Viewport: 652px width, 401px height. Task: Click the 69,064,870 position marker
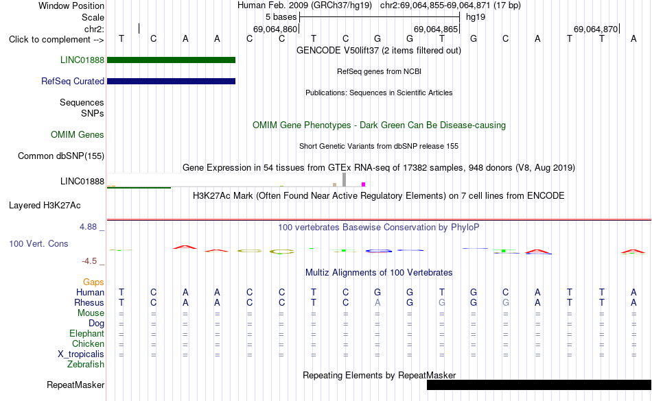tap(596, 29)
